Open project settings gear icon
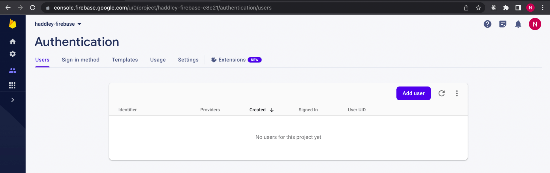Viewport: 550px width, 173px height. [x=13, y=54]
